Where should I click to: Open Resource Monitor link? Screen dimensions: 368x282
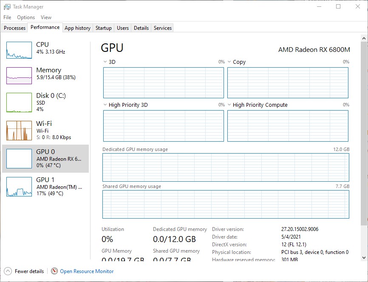click(87, 271)
